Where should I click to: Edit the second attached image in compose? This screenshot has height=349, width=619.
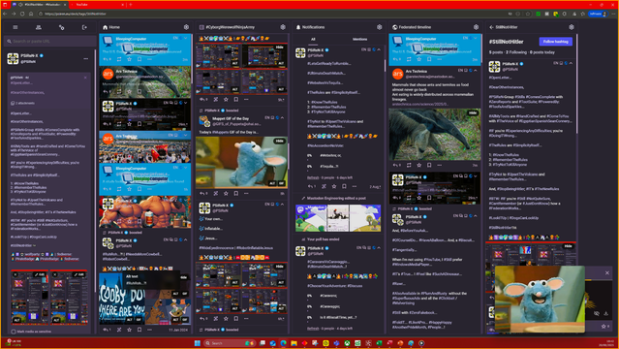79,274
